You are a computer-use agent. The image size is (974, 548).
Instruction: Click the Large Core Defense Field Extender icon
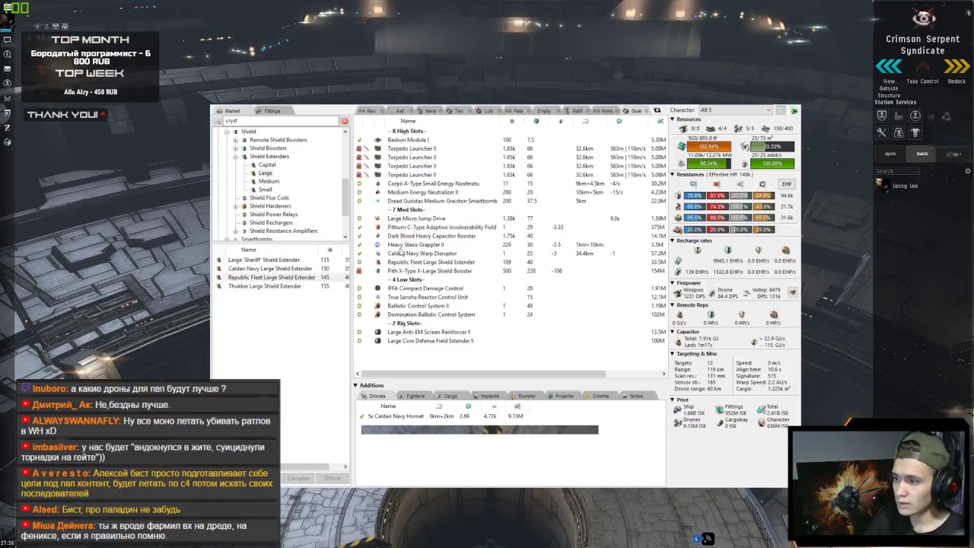(378, 341)
